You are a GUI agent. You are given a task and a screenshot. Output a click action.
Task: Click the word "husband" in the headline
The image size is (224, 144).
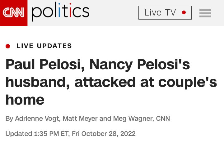pos(37,82)
